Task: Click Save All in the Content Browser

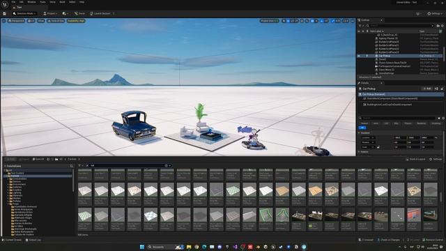Action: (x=38, y=159)
